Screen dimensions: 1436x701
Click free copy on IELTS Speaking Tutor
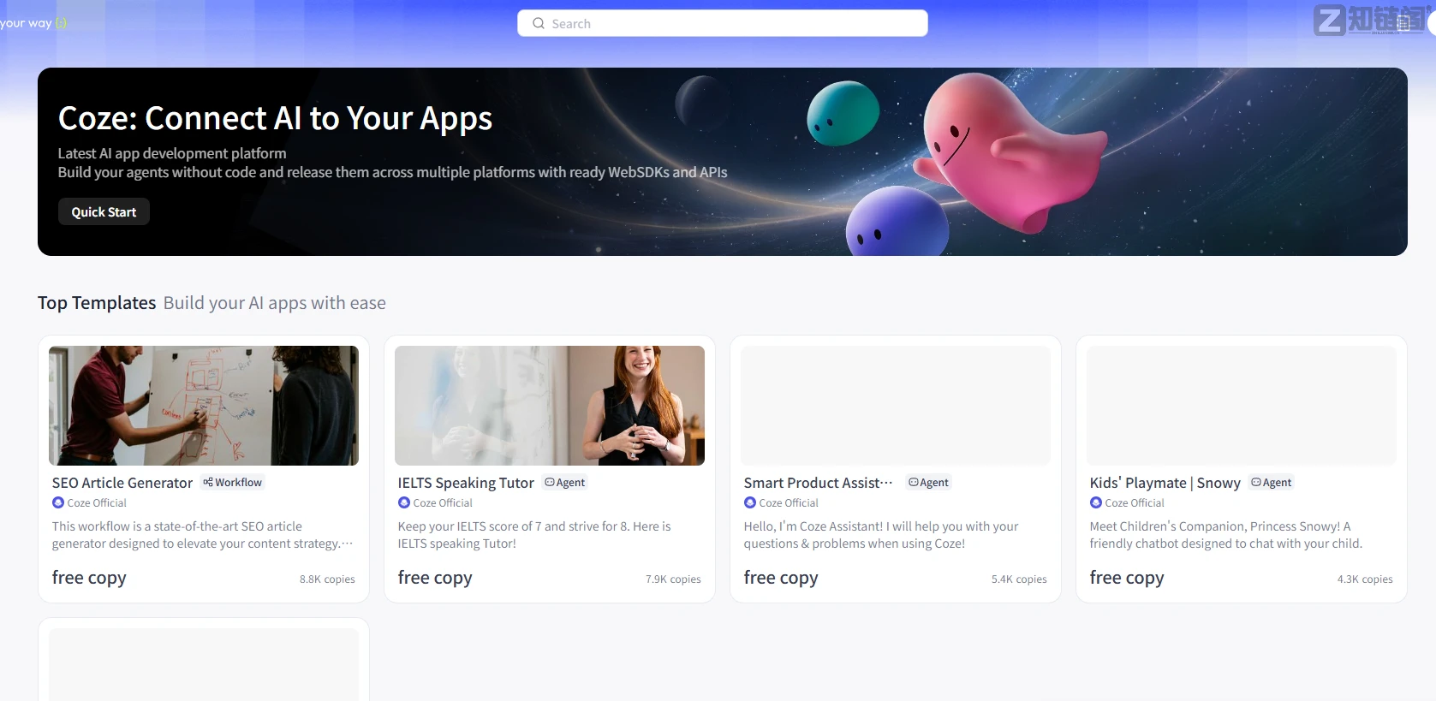435,578
